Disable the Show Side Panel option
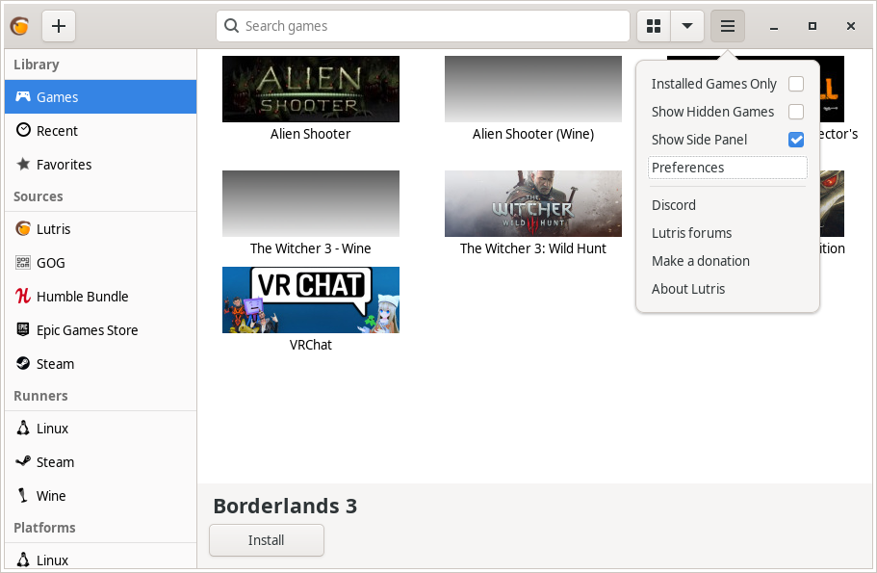877x573 pixels. coord(796,140)
